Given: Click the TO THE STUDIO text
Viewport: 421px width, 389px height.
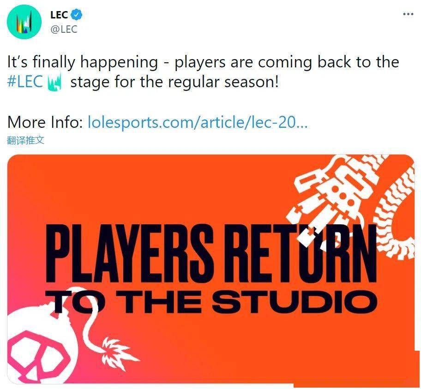Looking at the screenshot, I should [211, 302].
